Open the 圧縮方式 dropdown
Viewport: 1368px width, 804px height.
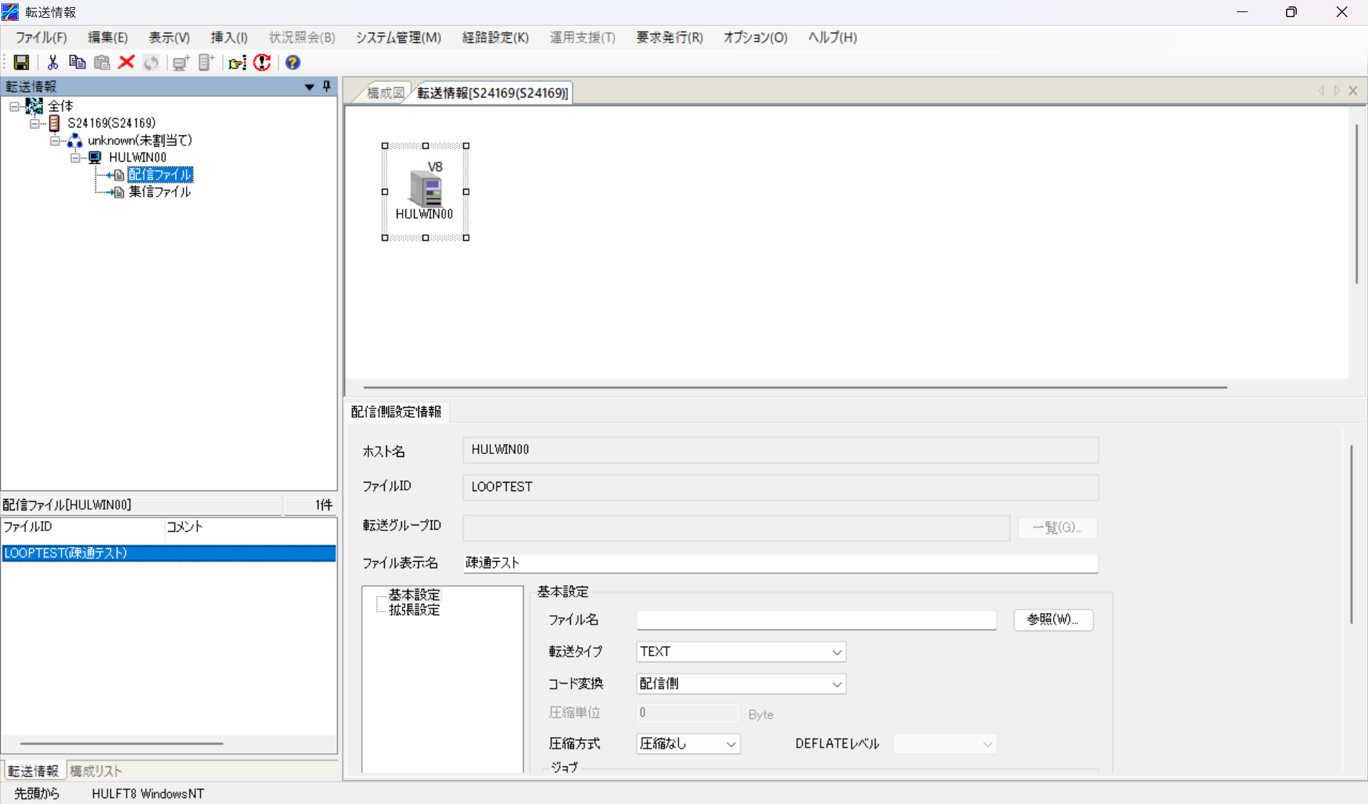pyautogui.click(x=731, y=744)
